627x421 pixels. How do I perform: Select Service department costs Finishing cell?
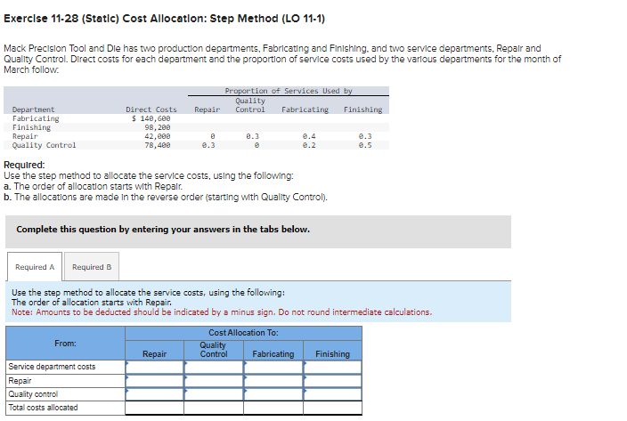pyautogui.click(x=333, y=367)
